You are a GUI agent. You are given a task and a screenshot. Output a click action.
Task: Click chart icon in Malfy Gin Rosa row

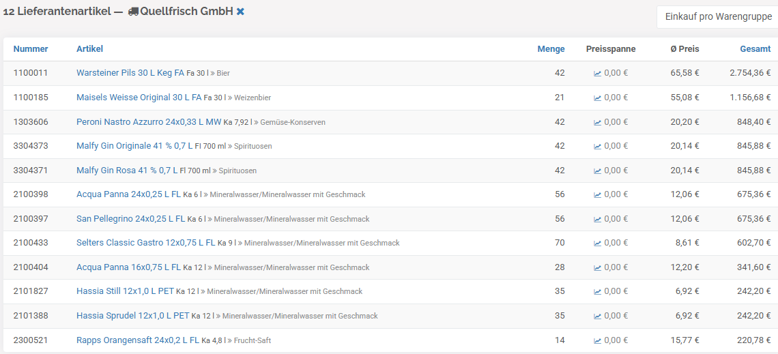click(x=598, y=171)
